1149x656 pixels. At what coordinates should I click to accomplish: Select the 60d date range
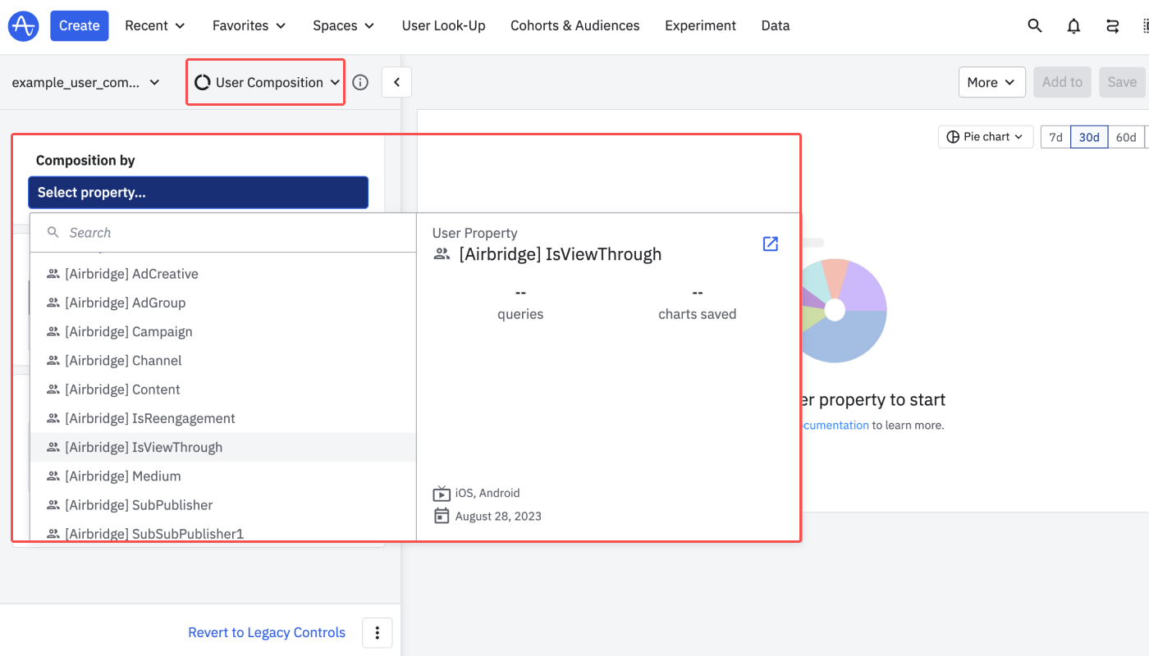pyautogui.click(x=1126, y=137)
